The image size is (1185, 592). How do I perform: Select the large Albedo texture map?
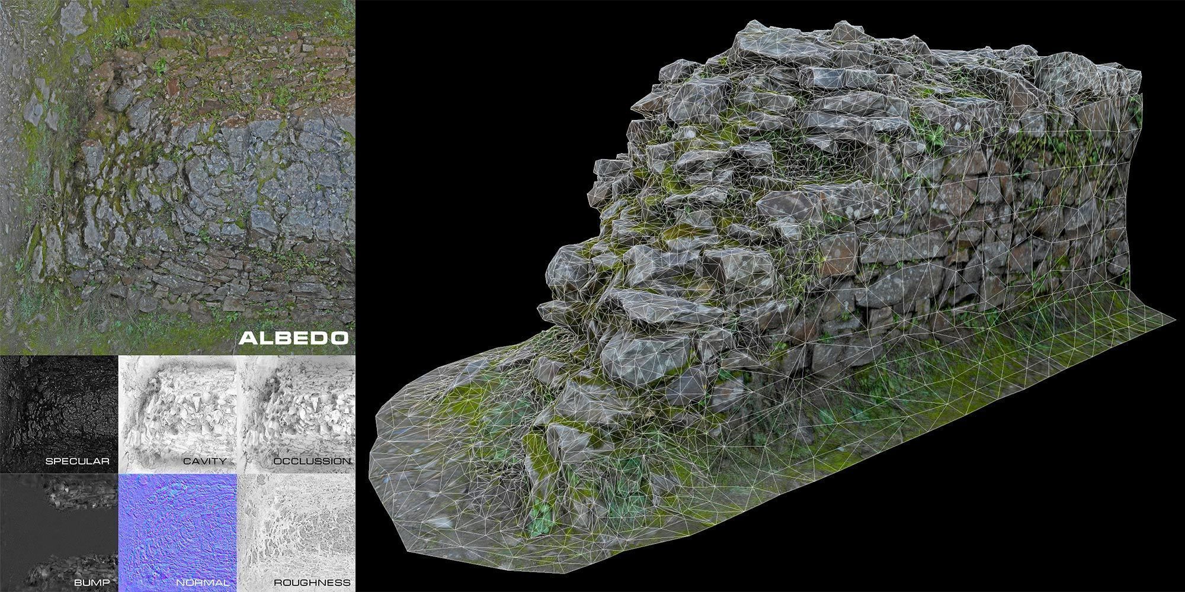(x=177, y=177)
